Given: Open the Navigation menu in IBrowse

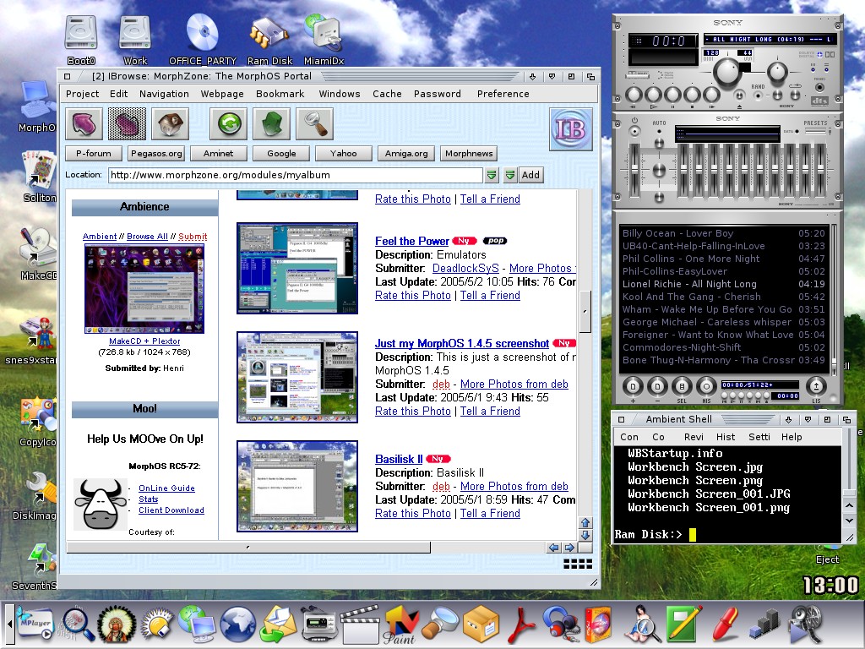Looking at the screenshot, I should coord(164,94).
